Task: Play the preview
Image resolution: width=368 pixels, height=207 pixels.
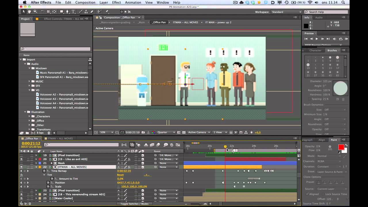Action: click(317, 39)
